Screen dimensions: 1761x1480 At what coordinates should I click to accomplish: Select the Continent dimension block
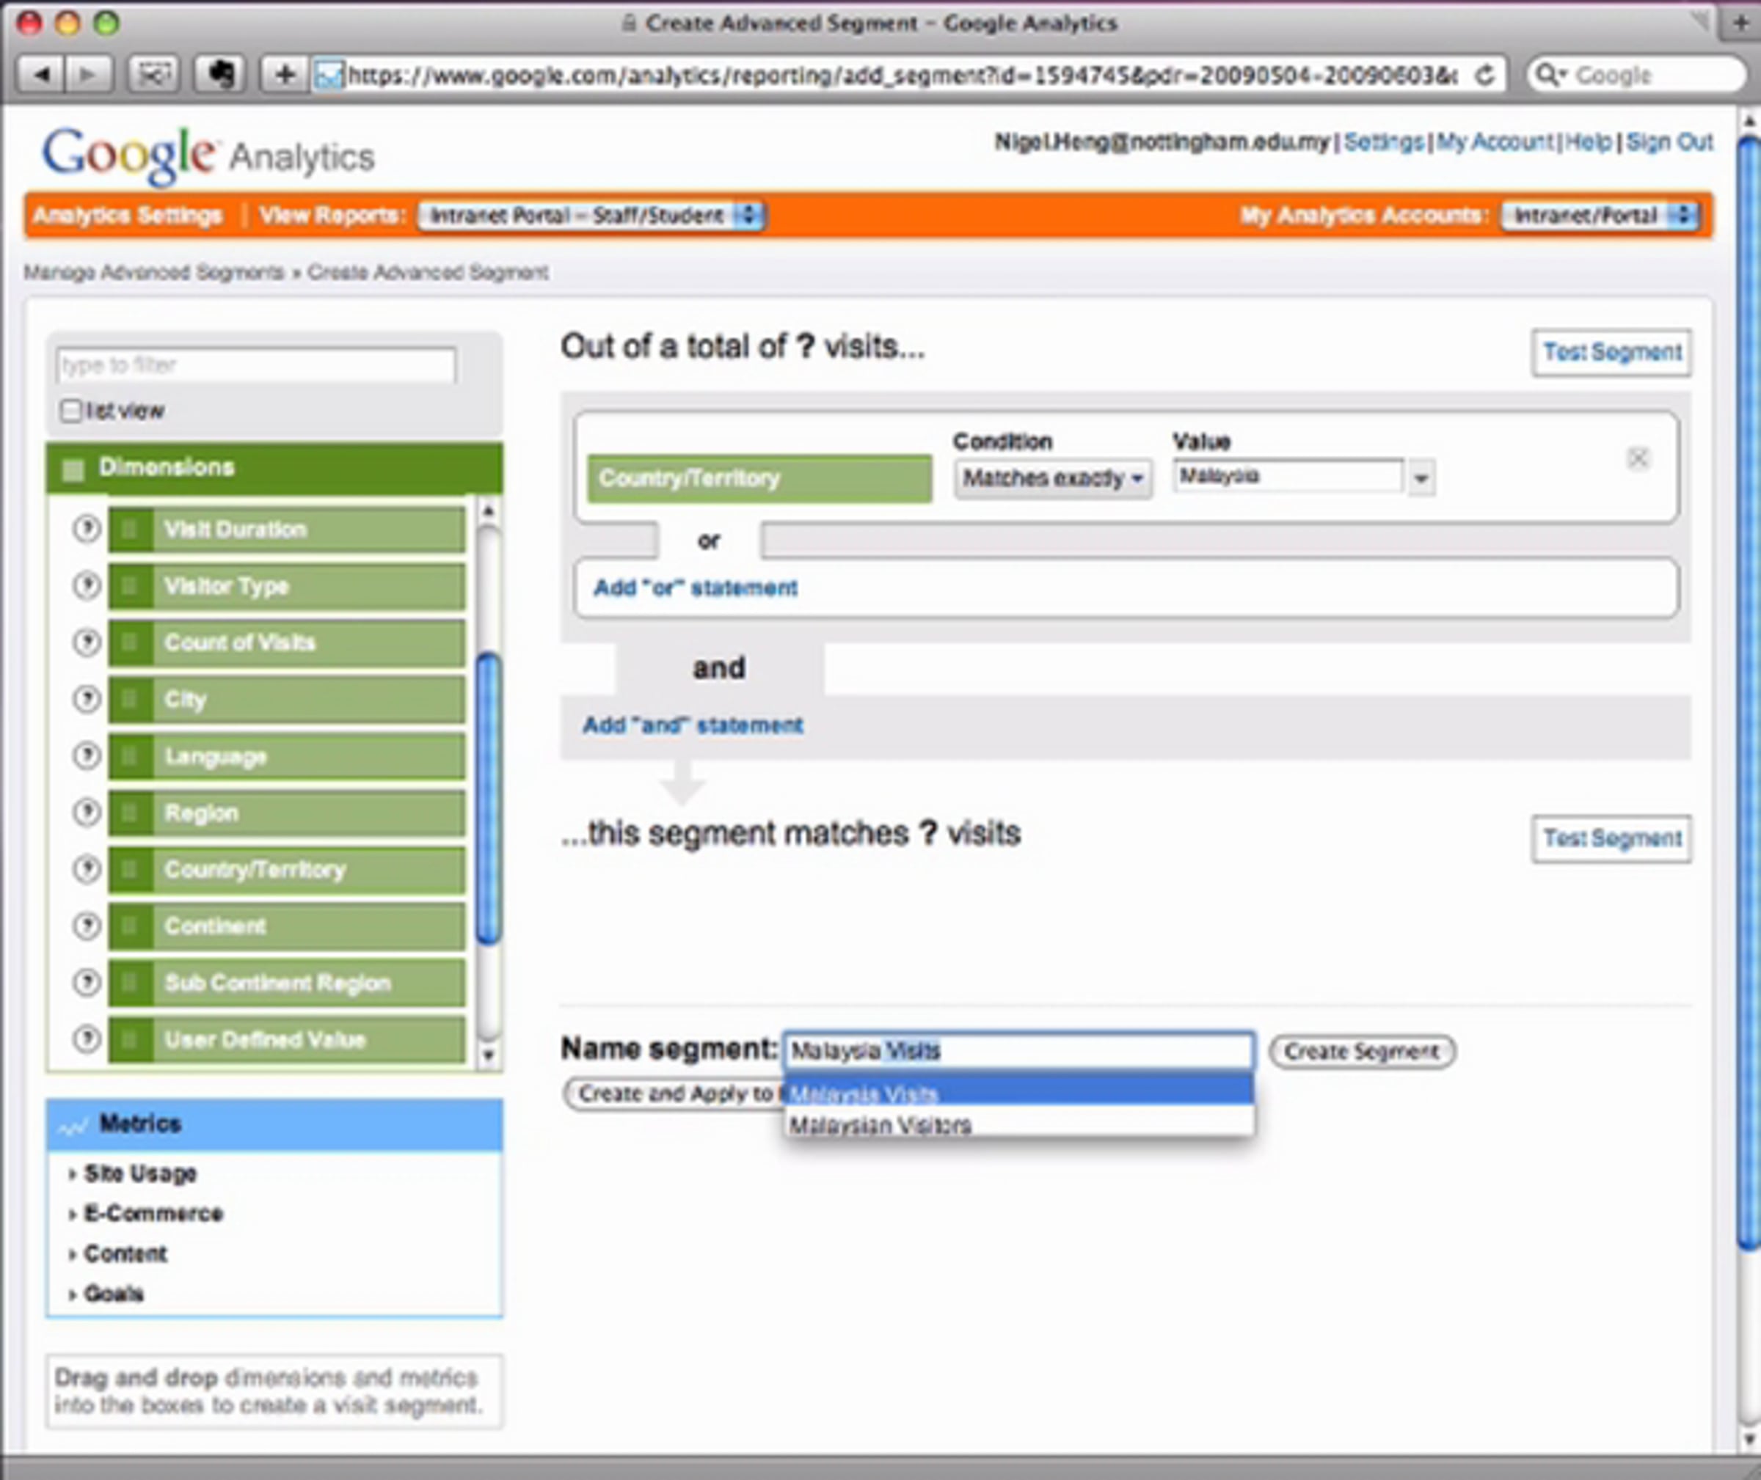[x=286, y=926]
